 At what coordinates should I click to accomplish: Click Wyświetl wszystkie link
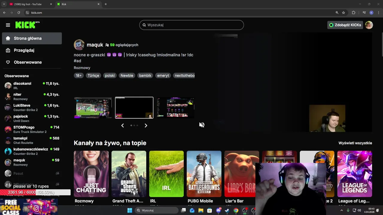coord(355,143)
